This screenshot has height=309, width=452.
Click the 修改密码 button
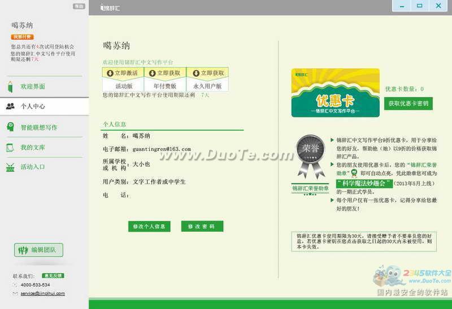[x=202, y=227]
